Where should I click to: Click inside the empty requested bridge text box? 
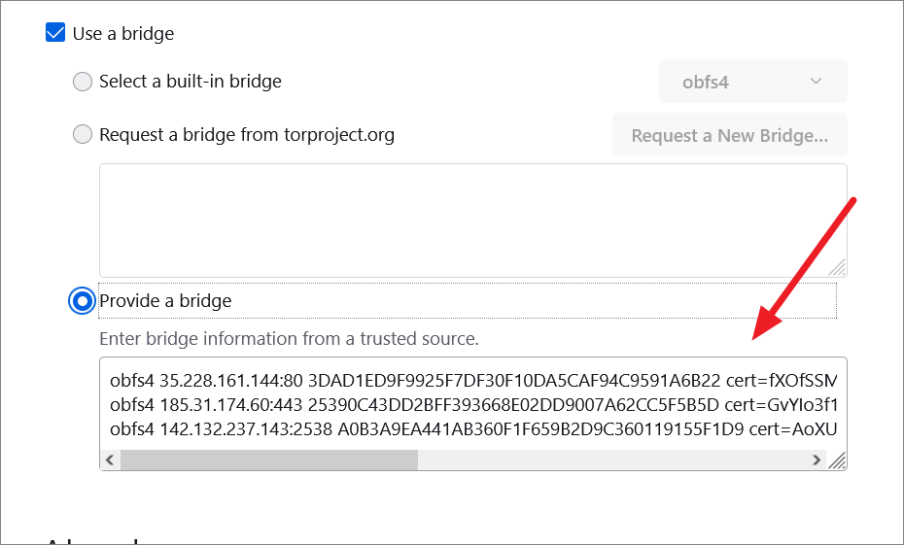(x=472, y=220)
